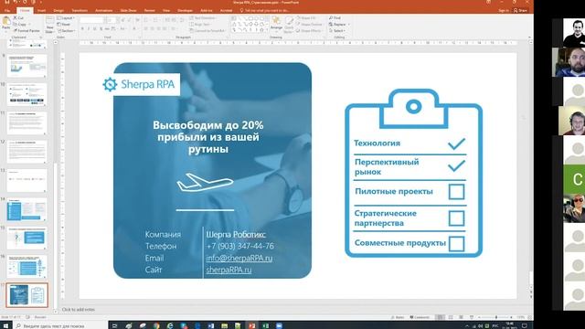Expand the Shape Effects dropdown
Image resolution: width=585 pixels, height=329 pixels.
[x=309, y=30]
